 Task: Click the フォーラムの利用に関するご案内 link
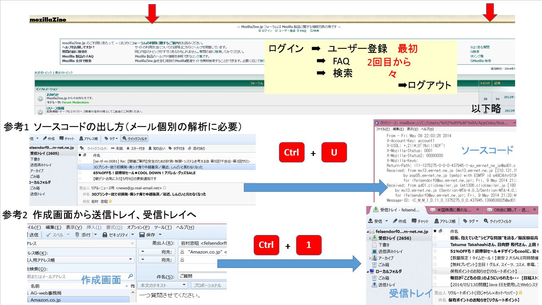[x=155, y=43]
